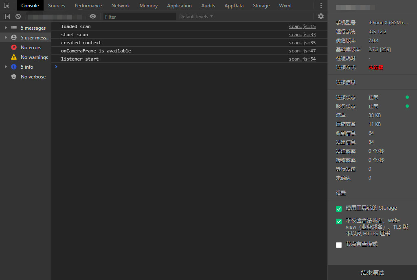Screen dimensions: 417x280
Task: Open source link scan.js:33
Action: click(x=302, y=35)
